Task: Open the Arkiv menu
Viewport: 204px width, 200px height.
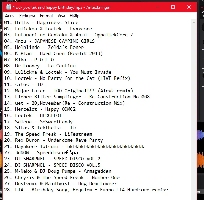Action: pos(10,16)
